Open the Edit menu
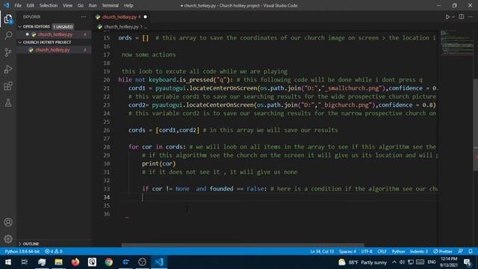The image size is (478, 269). point(30,5)
